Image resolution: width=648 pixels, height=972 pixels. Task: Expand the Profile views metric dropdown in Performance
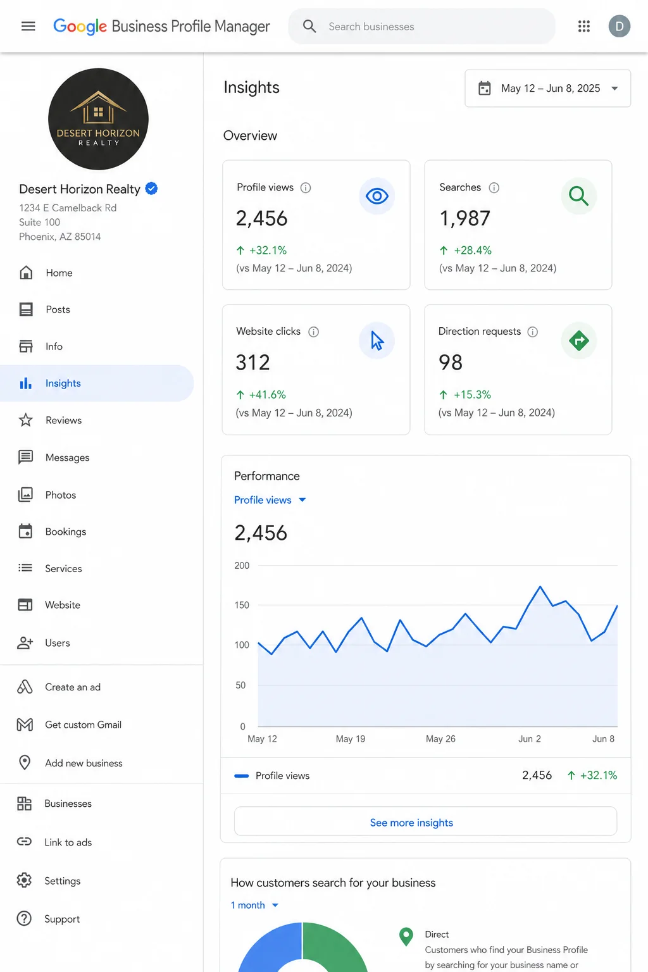[x=270, y=500]
